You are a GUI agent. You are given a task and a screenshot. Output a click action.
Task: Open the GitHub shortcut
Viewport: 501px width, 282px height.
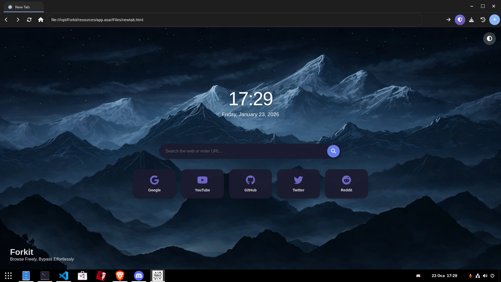[250, 184]
